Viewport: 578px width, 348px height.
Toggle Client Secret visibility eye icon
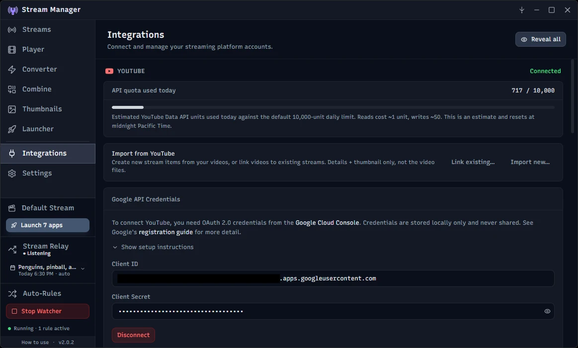click(547, 311)
